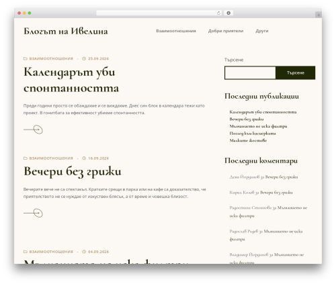Viewport: 336px width, 284px height.
Task: Click folder icon next to 04.09.2026 post
Action: pyautogui.click(x=26, y=252)
